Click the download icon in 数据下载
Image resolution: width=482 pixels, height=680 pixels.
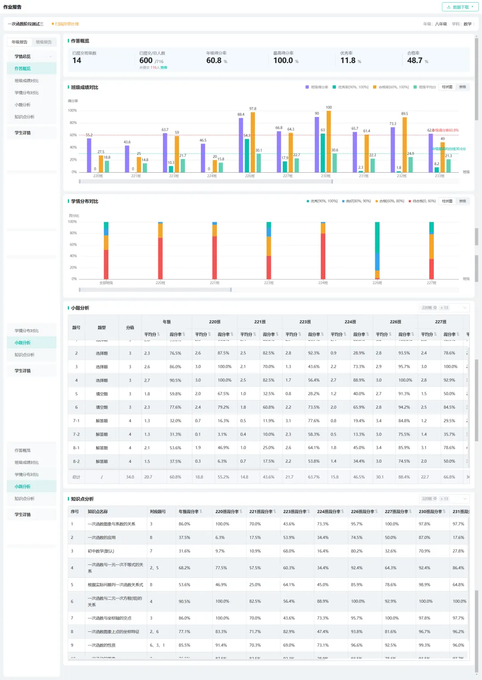pyautogui.click(x=450, y=7)
